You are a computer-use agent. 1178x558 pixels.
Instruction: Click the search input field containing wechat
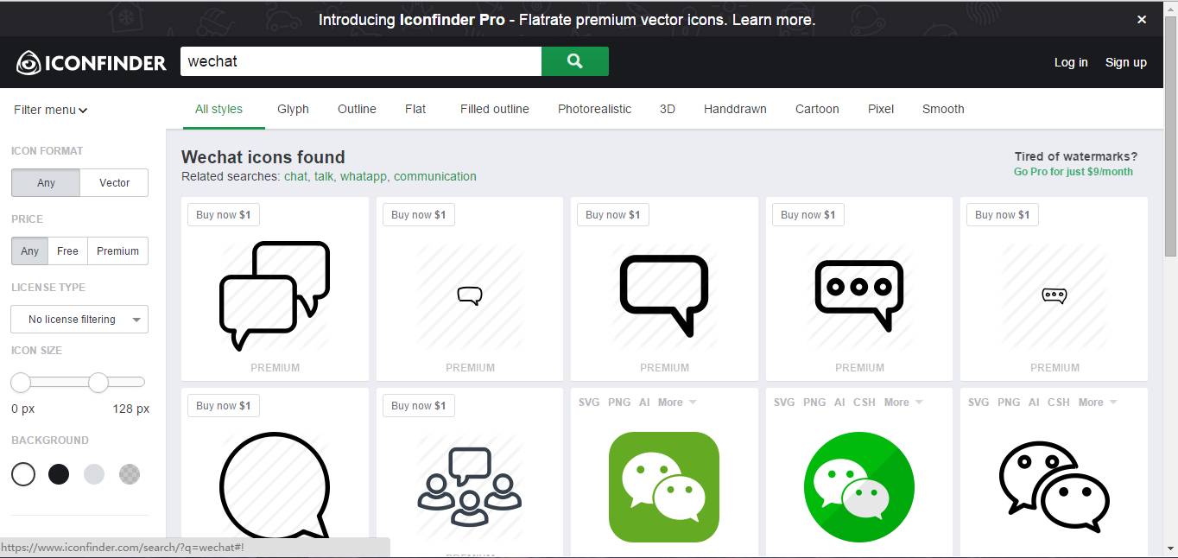coord(361,61)
